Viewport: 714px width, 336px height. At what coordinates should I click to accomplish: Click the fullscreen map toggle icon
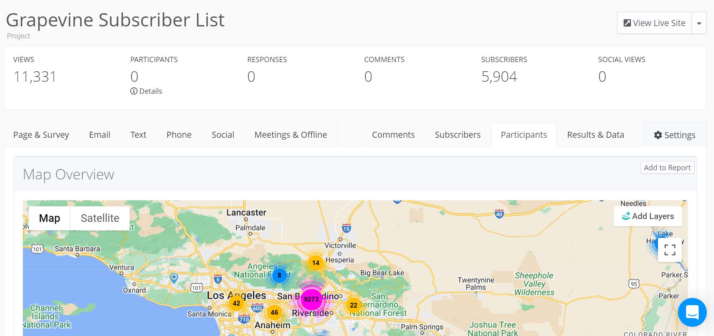(x=670, y=250)
